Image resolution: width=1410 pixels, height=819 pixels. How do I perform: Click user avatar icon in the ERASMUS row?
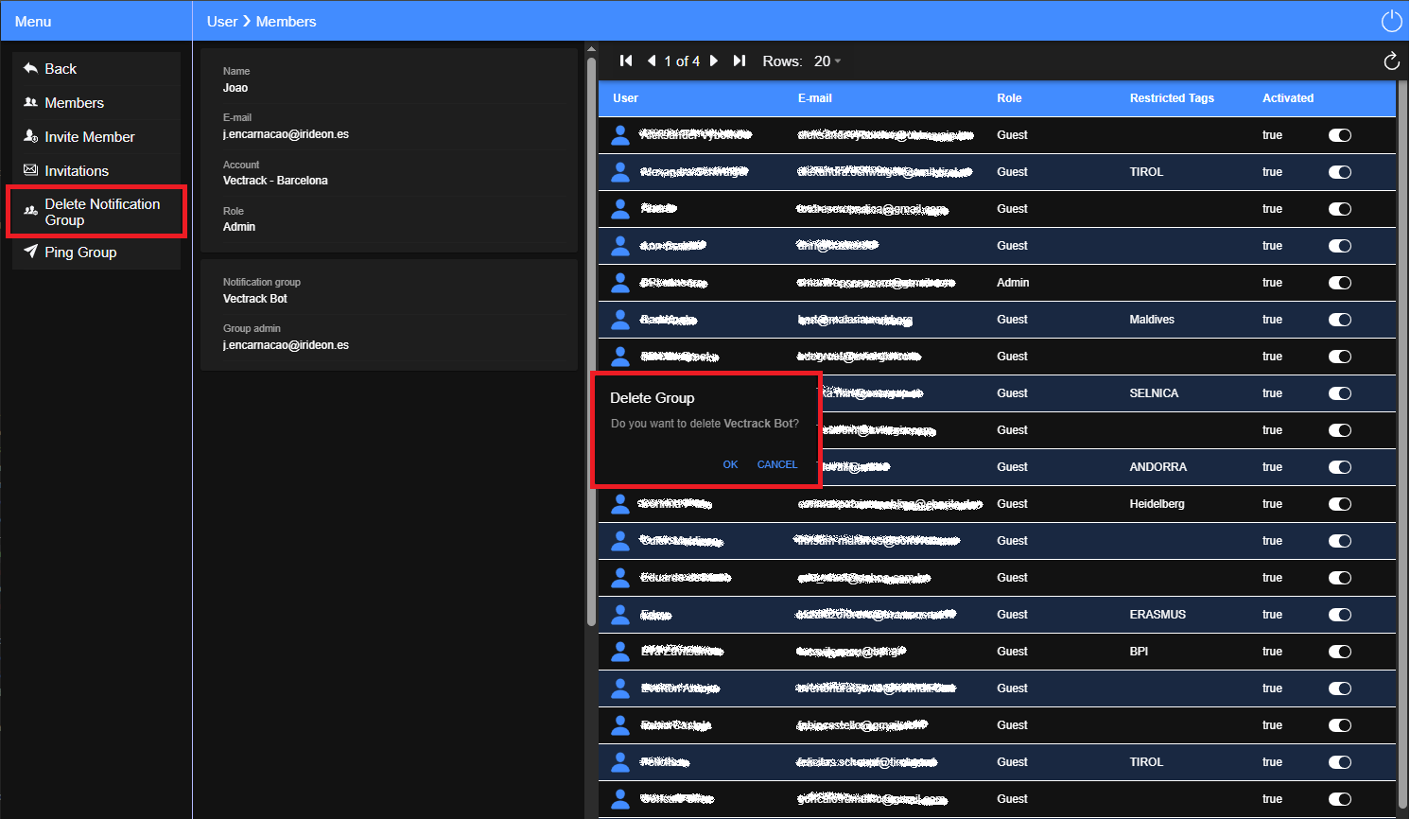(x=620, y=615)
